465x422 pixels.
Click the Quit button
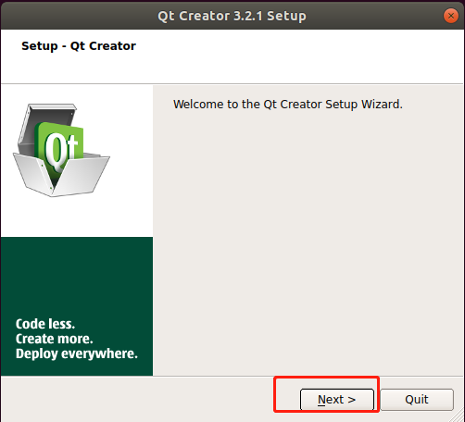click(417, 400)
